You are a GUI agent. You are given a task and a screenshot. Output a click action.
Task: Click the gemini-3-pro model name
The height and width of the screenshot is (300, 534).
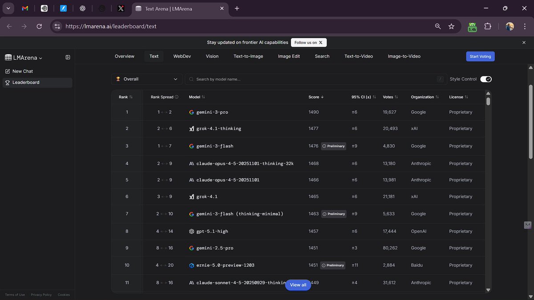coord(212,112)
